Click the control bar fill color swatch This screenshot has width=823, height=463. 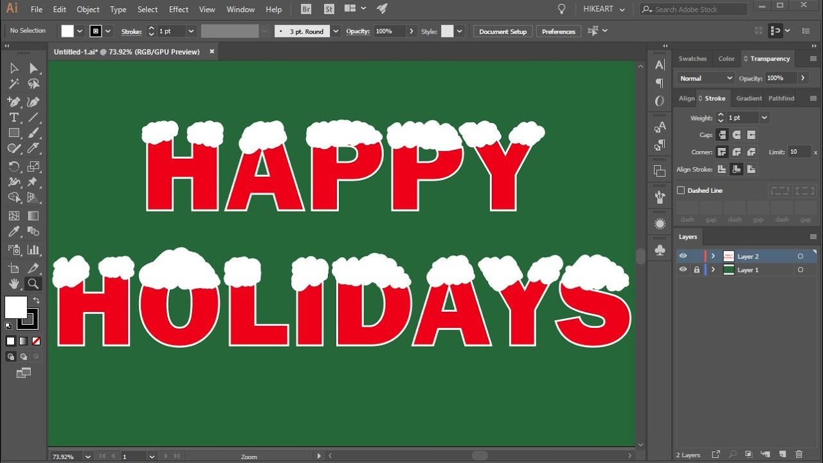(68, 31)
